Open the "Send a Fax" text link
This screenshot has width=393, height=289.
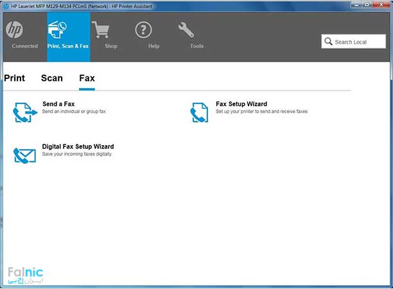[x=58, y=104]
